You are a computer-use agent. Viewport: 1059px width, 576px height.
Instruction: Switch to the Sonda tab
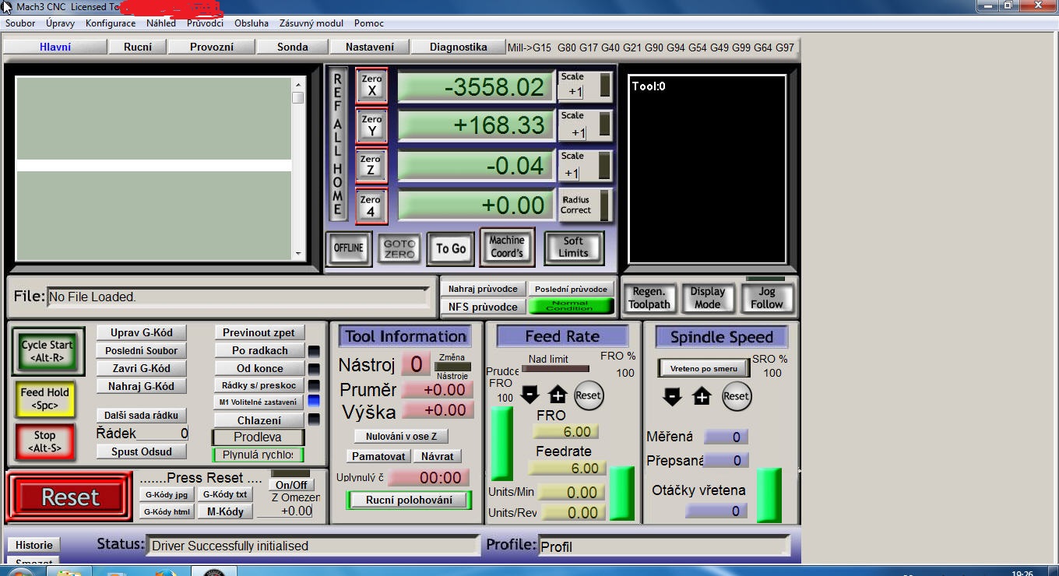(x=293, y=47)
